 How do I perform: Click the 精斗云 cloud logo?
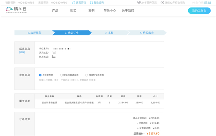coord(16,10)
